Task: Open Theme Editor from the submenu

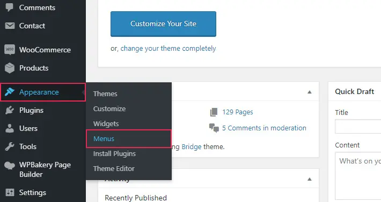Action: tap(114, 169)
